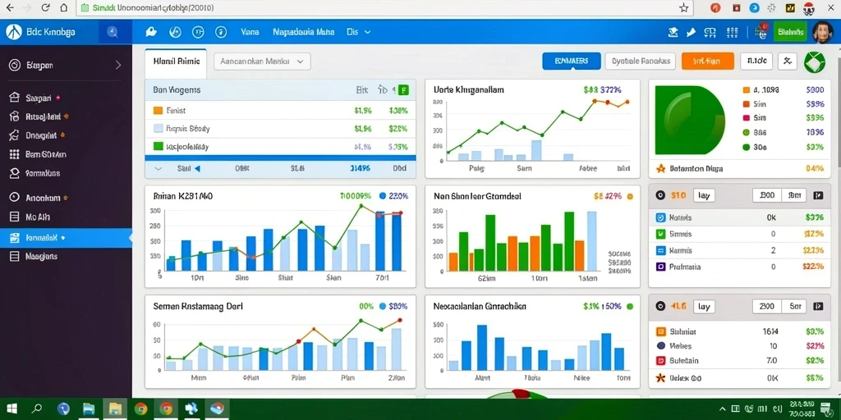This screenshot has height=420, width=841.
Task: Click the search icon in the blue header
Action: [x=113, y=32]
